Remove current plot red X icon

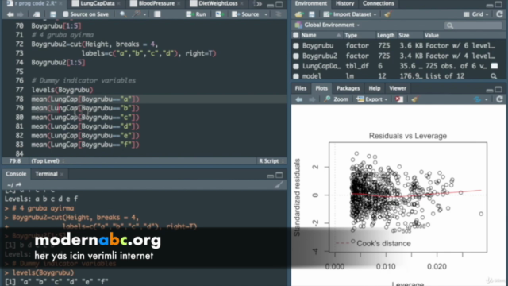click(x=399, y=99)
